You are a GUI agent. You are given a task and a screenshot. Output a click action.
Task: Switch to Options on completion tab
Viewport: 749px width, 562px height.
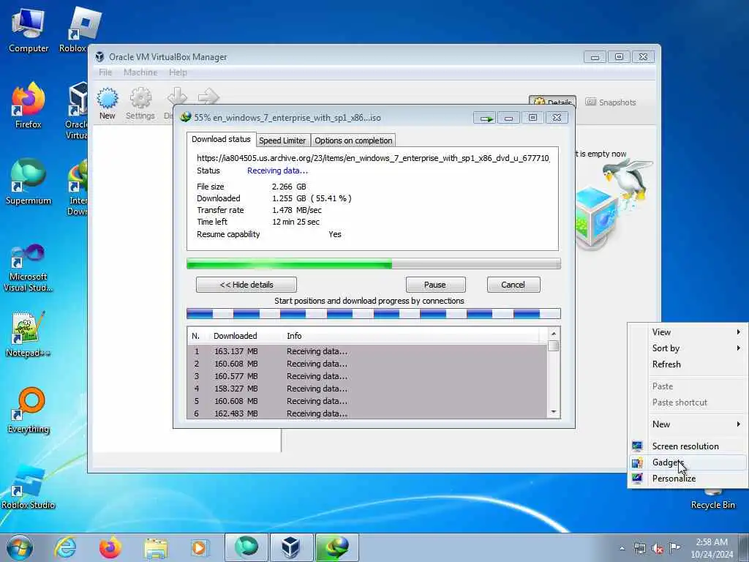pyautogui.click(x=353, y=140)
